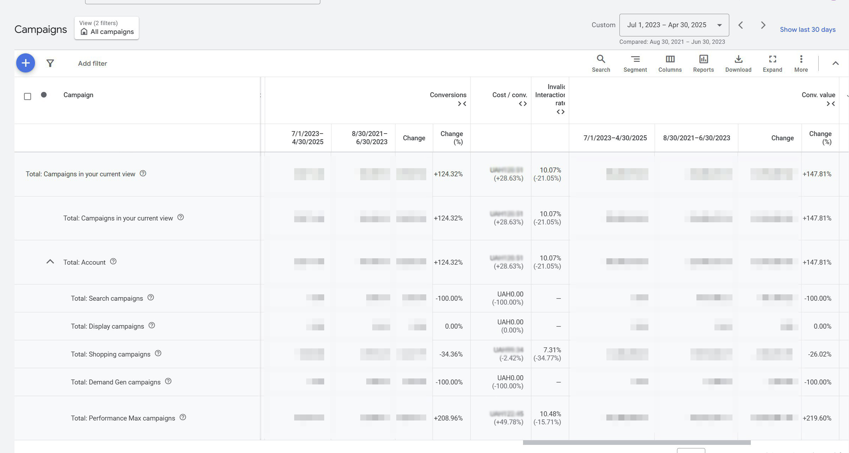Open the Segment options
The width and height of the screenshot is (849, 453).
[635, 64]
